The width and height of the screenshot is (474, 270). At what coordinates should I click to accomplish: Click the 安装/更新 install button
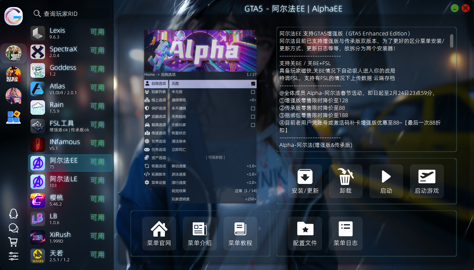point(305,181)
